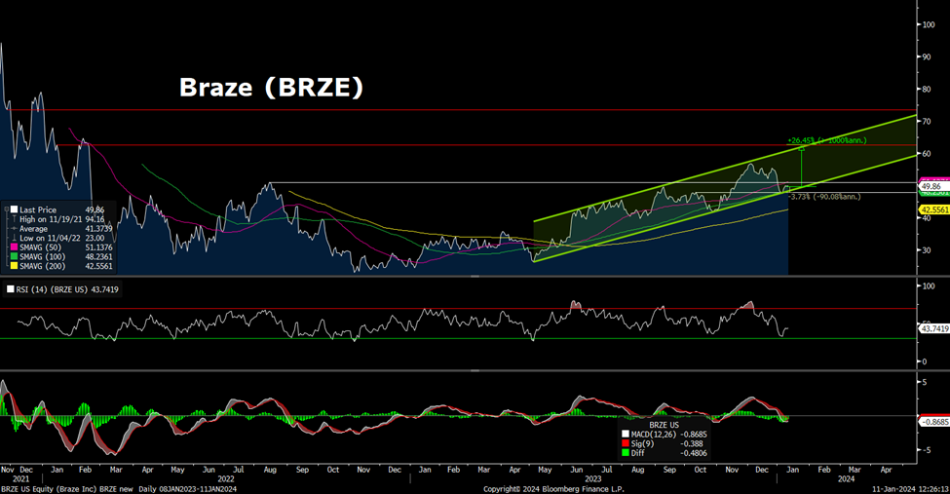Collapse the Last Price legend tree
This screenshot has width=950, height=494.
click(x=7, y=209)
